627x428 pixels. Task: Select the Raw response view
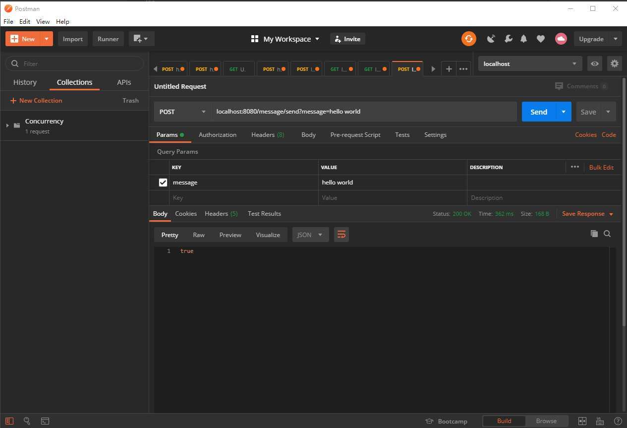199,235
